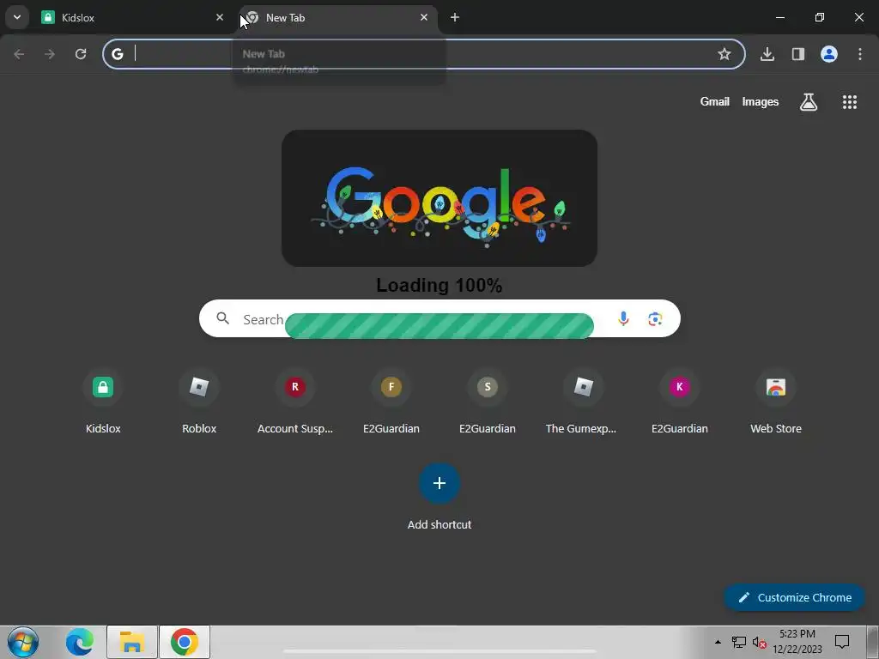Toggle the Chrome side panel
This screenshot has width=879, height=659.
798,54
